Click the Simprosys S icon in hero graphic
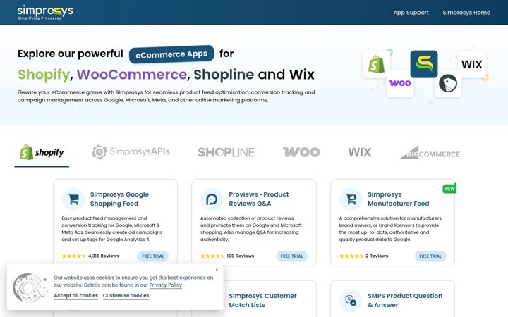This screenshot has height=317, width=508. click(x=424, y=64)
